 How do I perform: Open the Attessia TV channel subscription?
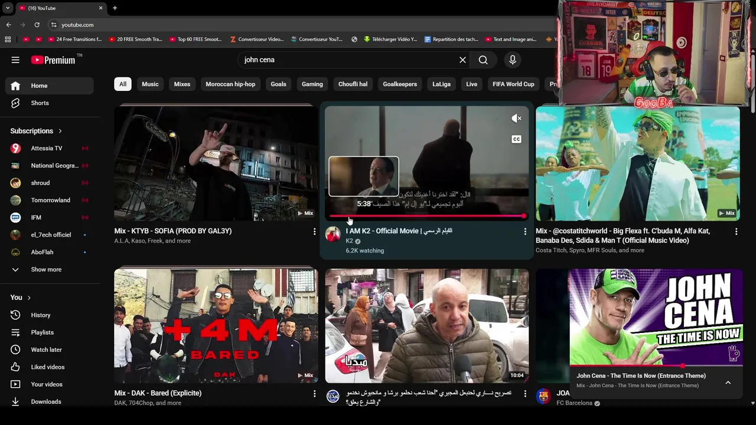(49, 148)
